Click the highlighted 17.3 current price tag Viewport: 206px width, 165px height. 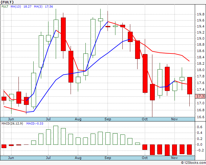coord(200,96)
